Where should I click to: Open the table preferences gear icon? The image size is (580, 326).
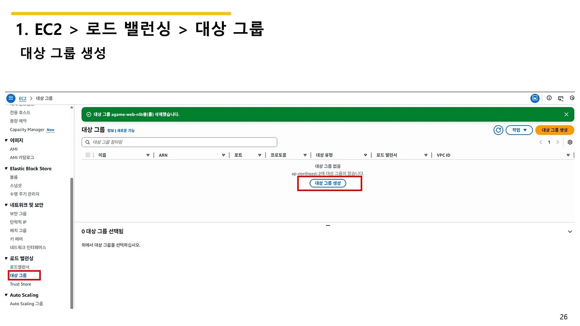click(570, 142)
